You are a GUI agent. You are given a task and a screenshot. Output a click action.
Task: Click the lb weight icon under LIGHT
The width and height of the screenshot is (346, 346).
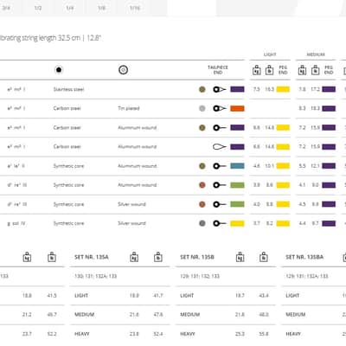(x=269, y=70)
